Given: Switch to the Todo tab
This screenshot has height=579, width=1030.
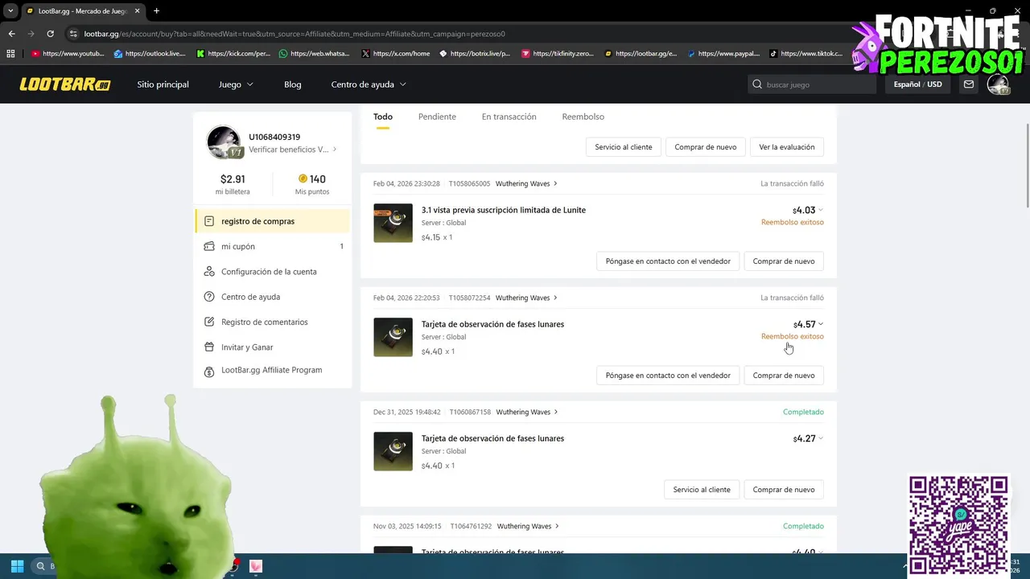Looking at the screenshot, I should click(383, 117).
